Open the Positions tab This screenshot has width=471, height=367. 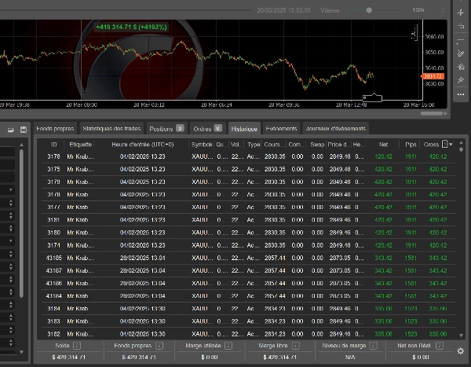[x=161, y=129]
